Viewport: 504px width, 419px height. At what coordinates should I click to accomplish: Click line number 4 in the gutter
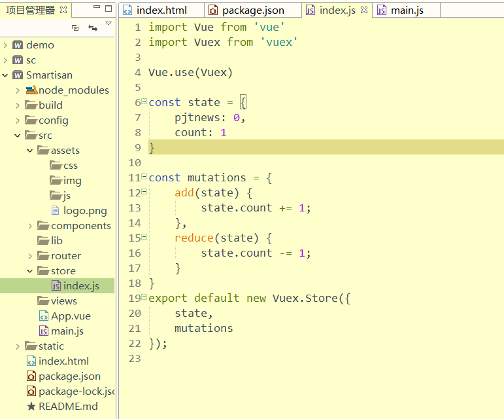(x=138, y=73)
